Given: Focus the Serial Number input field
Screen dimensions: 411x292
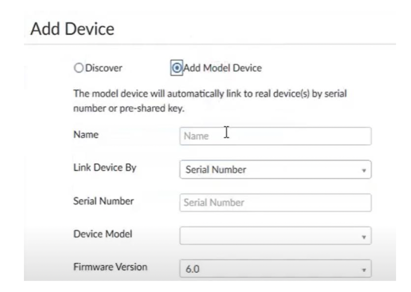Looking at the screenshot, I should [275, 203].
